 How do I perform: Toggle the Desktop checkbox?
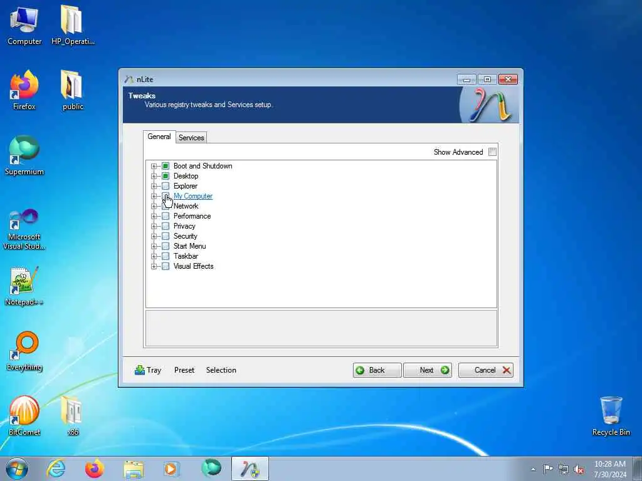pyautogui.click(x=166, y=176)
